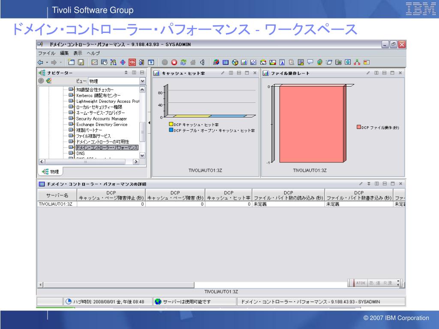The height and width of the screenshot is (329, 439).
Task: Select the globe Browser view icon
Action: [x=319, y=63]
